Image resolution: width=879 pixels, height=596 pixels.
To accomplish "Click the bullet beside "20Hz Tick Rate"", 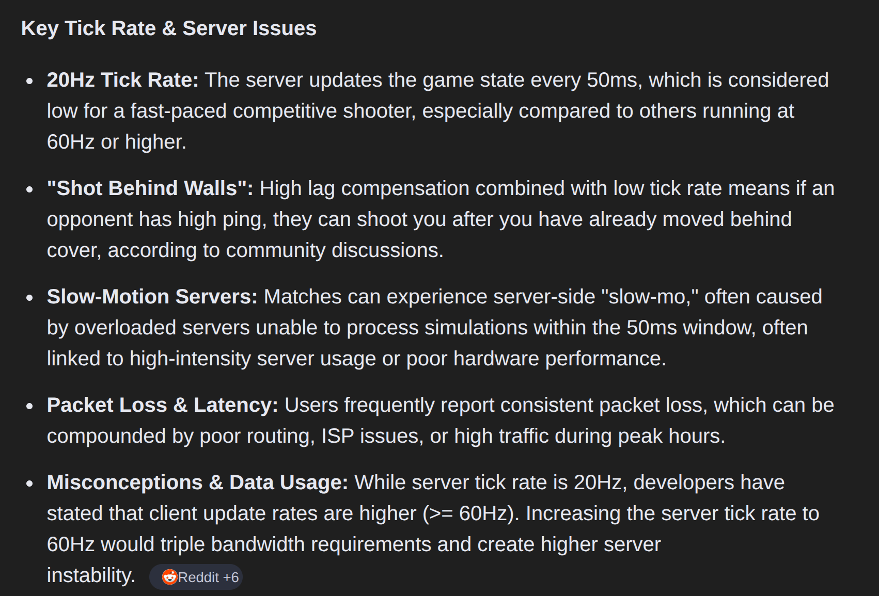I will pyautogui.click(x=29, y=81).
